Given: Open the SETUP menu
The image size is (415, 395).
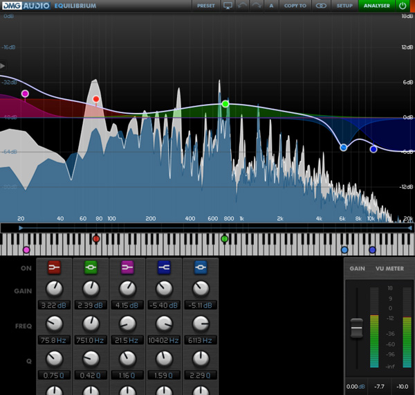Looking at the screenshot, I should (x=344, y=6).
